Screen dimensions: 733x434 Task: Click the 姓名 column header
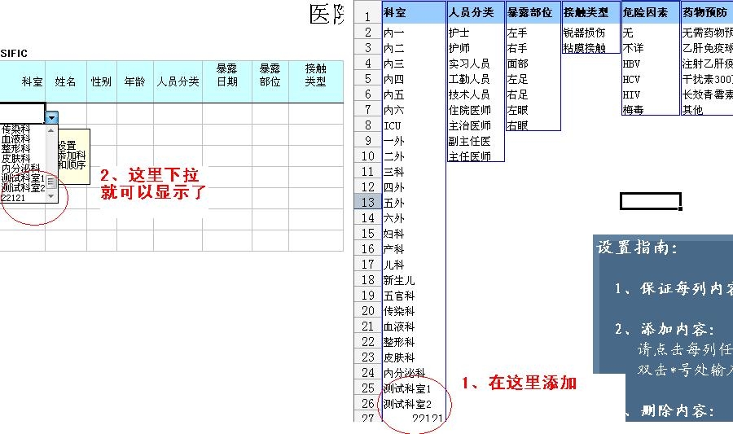(x=66, y=82)
